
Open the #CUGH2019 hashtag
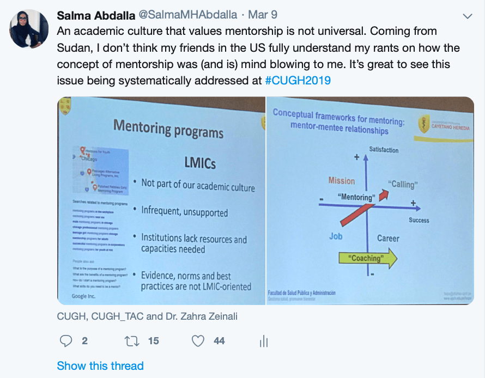[298, 80]
